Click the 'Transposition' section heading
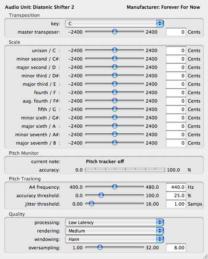 pyautogui.click(x=24, y=15)
